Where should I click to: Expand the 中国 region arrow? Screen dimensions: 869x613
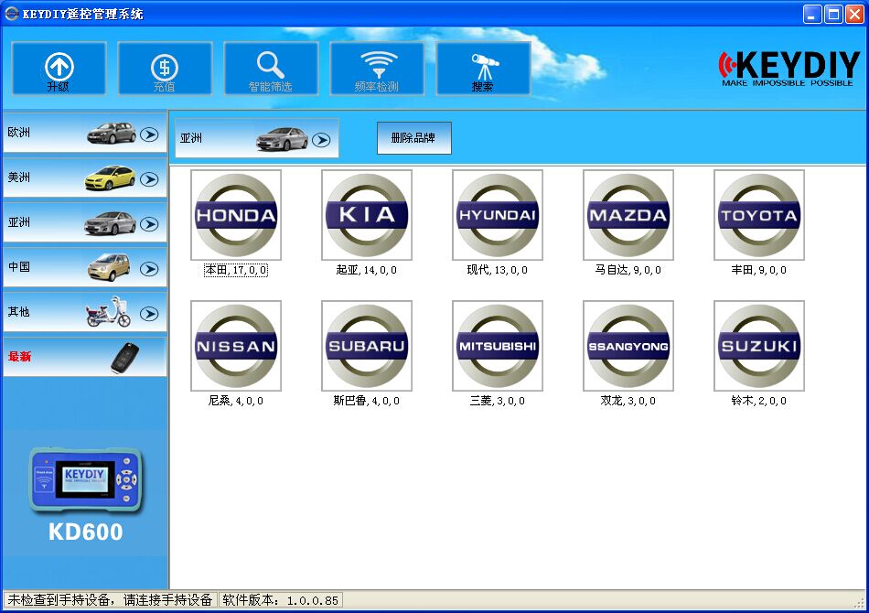(149, 269)
